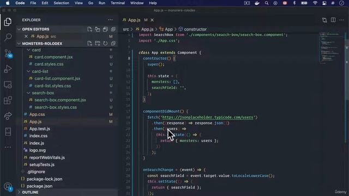Open card-list.component.jsx file
Screen dimensions: 349x196
(x=57, y=78)
